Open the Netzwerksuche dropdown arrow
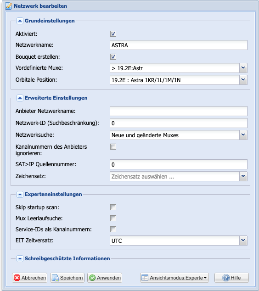This screenshot has height=291, width=259. (243, 135)
